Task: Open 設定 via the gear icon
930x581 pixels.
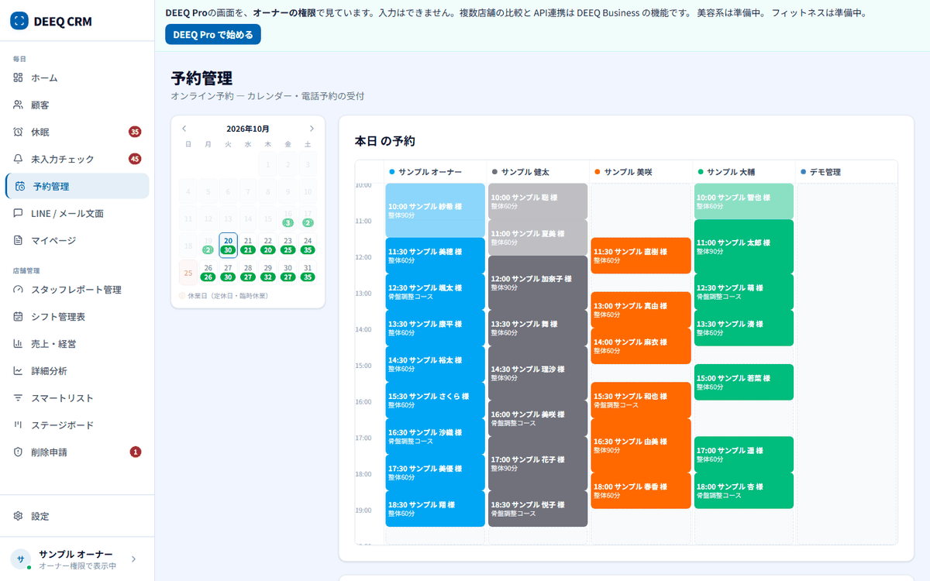Action: pos(19,516)
